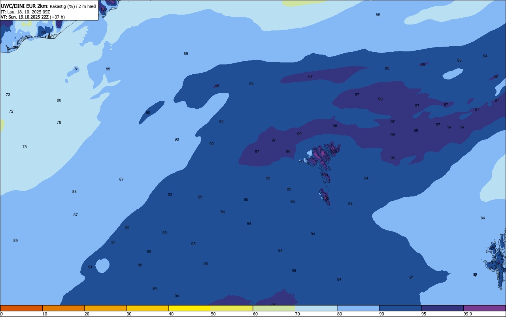Screen dimensions: 506x317
Task: Click the light blue 80–90 legend swatch
Action: 358,308
